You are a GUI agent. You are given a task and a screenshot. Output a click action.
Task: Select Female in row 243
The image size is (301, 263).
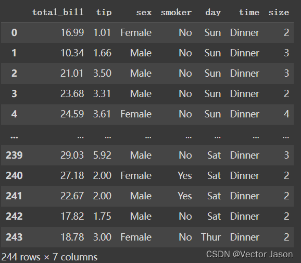[136, 237]
